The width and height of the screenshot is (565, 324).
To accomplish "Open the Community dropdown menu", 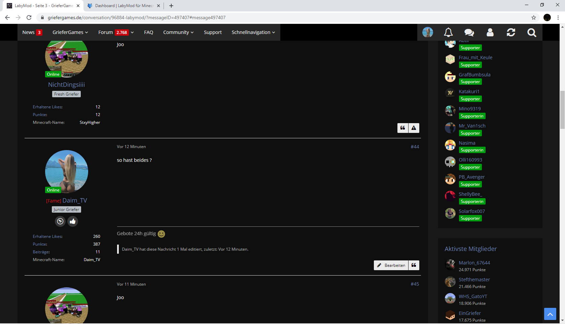I will coord(178,32).
